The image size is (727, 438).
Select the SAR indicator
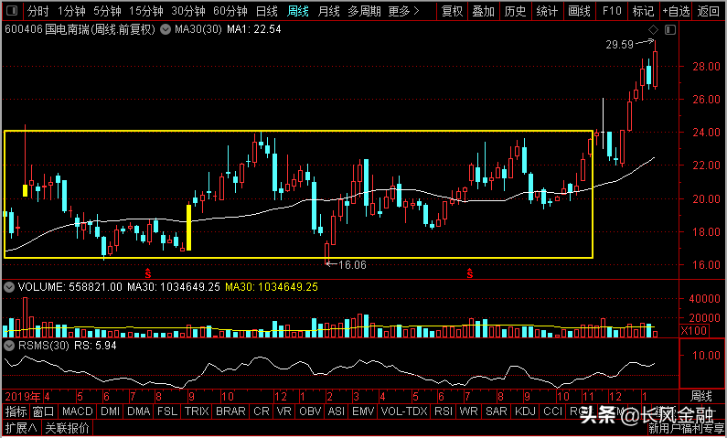point(497,411)
